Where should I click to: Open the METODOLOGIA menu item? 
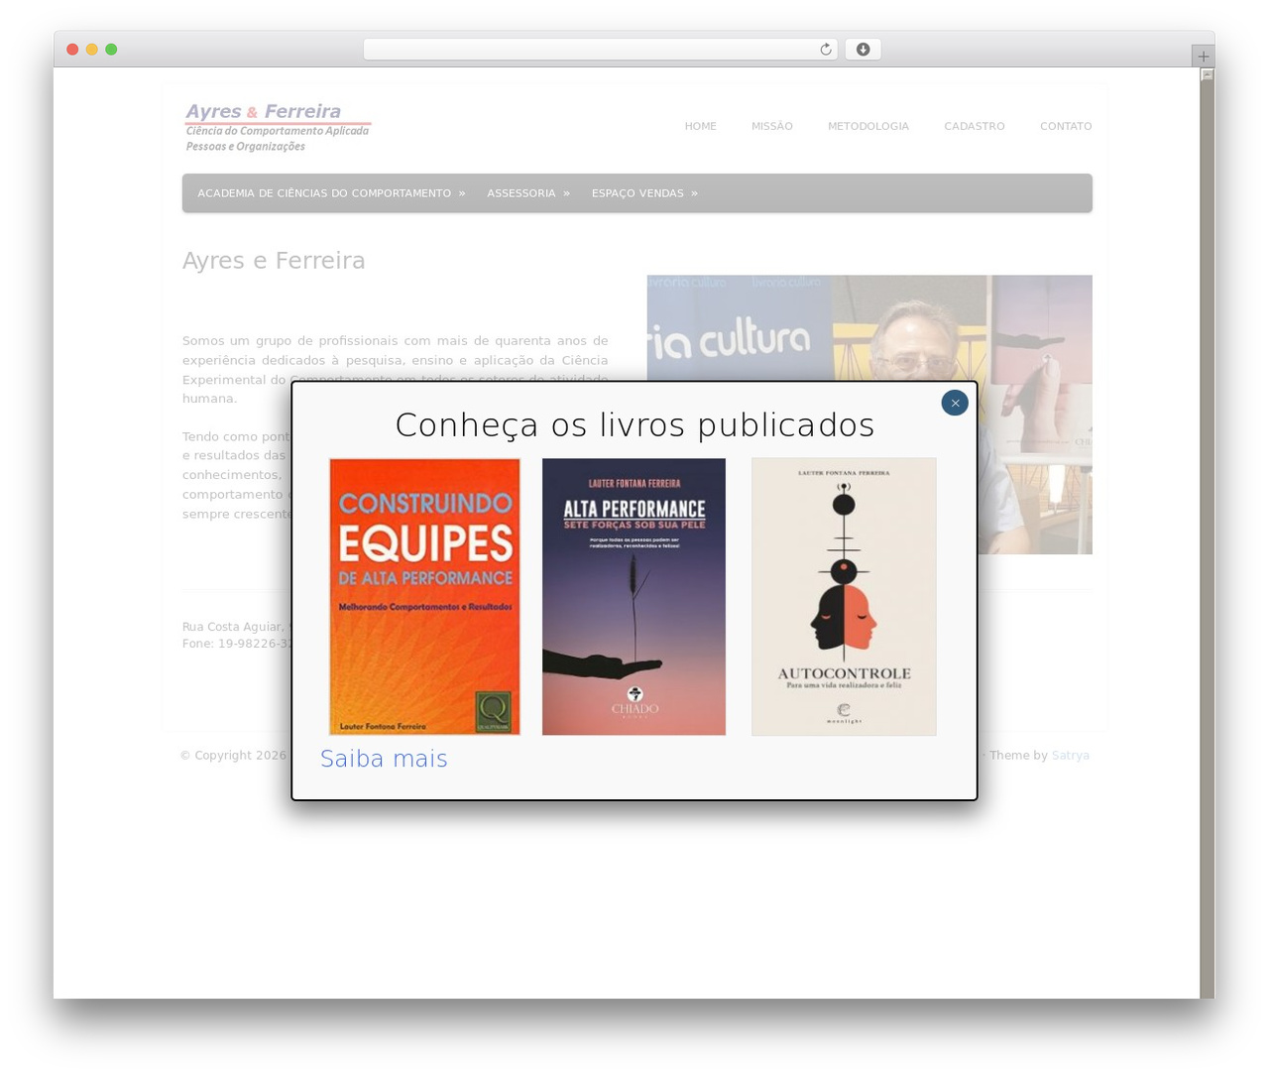[867, 126]
